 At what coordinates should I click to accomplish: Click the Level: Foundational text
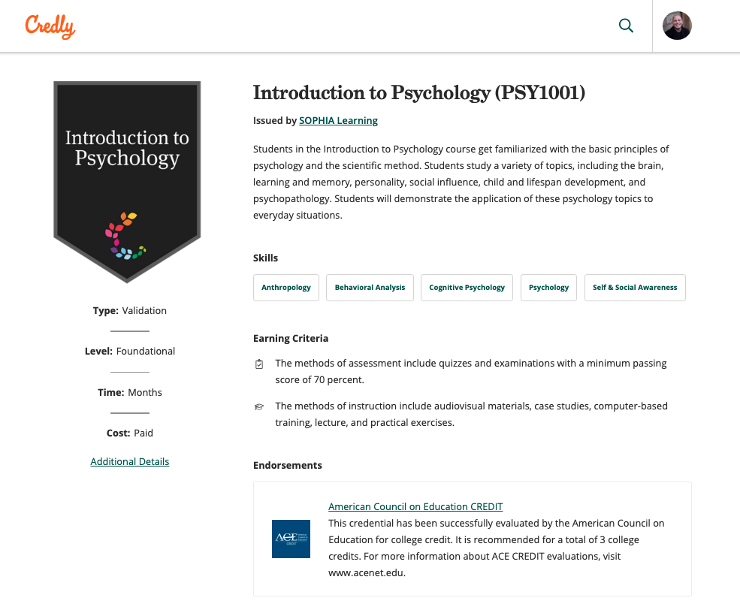coord(130,351)
